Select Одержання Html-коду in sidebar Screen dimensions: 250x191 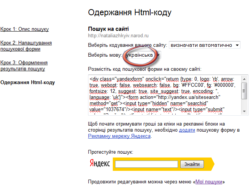tap(27, 83)
